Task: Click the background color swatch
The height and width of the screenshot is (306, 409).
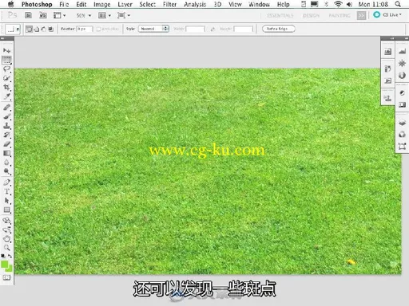Action: click(x=10, y=269)
